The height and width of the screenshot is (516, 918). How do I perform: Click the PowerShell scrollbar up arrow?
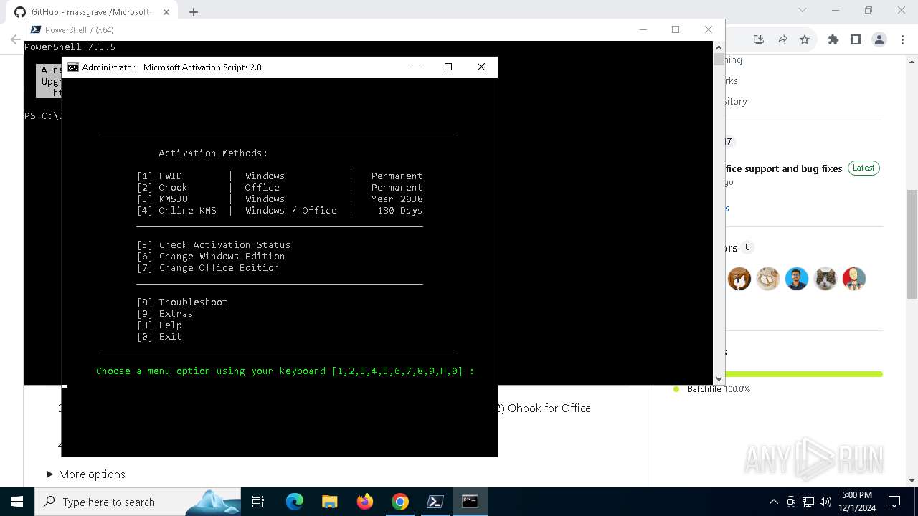(719, 47)
